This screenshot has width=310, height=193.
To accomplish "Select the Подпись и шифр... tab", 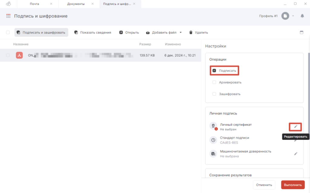I will point(117,4).
